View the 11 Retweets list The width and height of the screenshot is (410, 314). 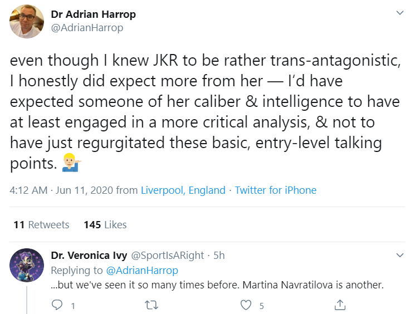41,225
